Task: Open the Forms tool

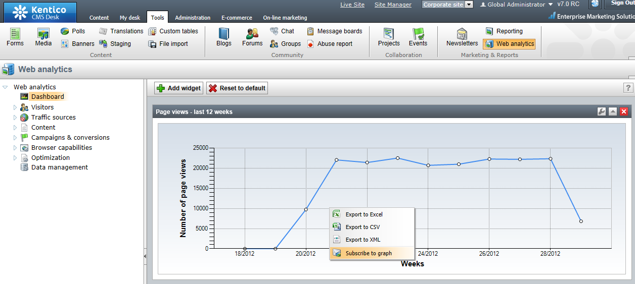Action: click(x=15, y=37)
